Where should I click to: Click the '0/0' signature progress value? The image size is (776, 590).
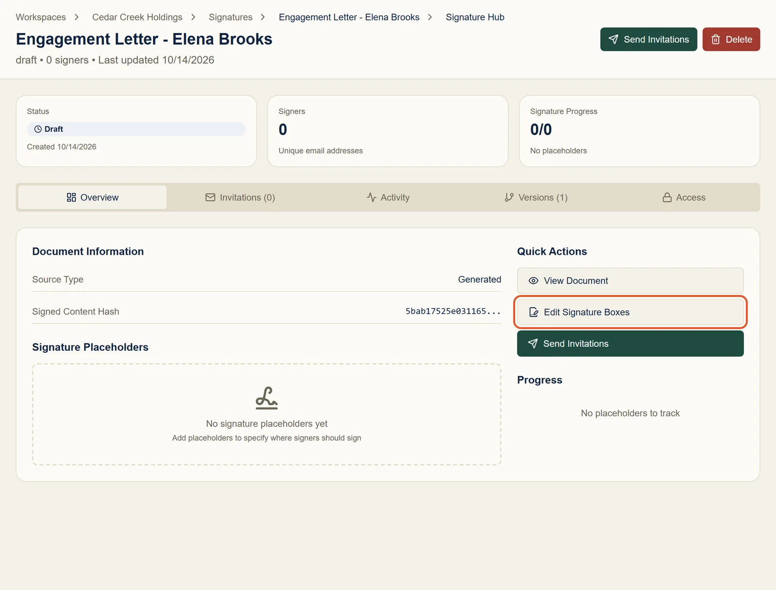(541, 130)
